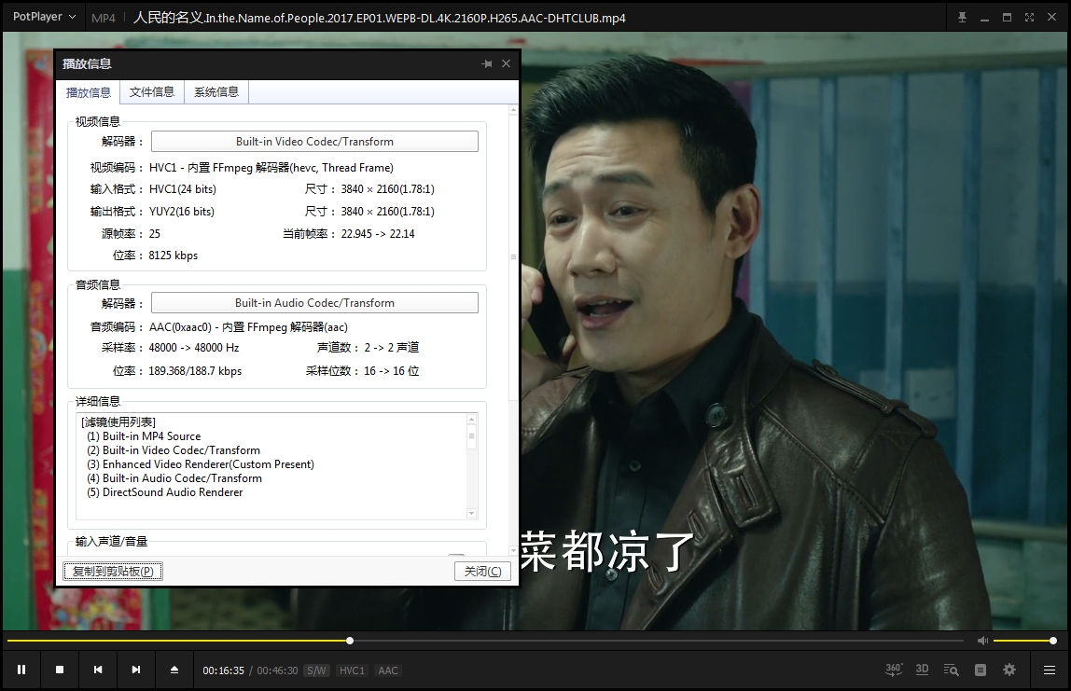The image size is (1071, 691).
Task: Select '(3) Enhanced Video Renderer' line
Action: point(201,464)
